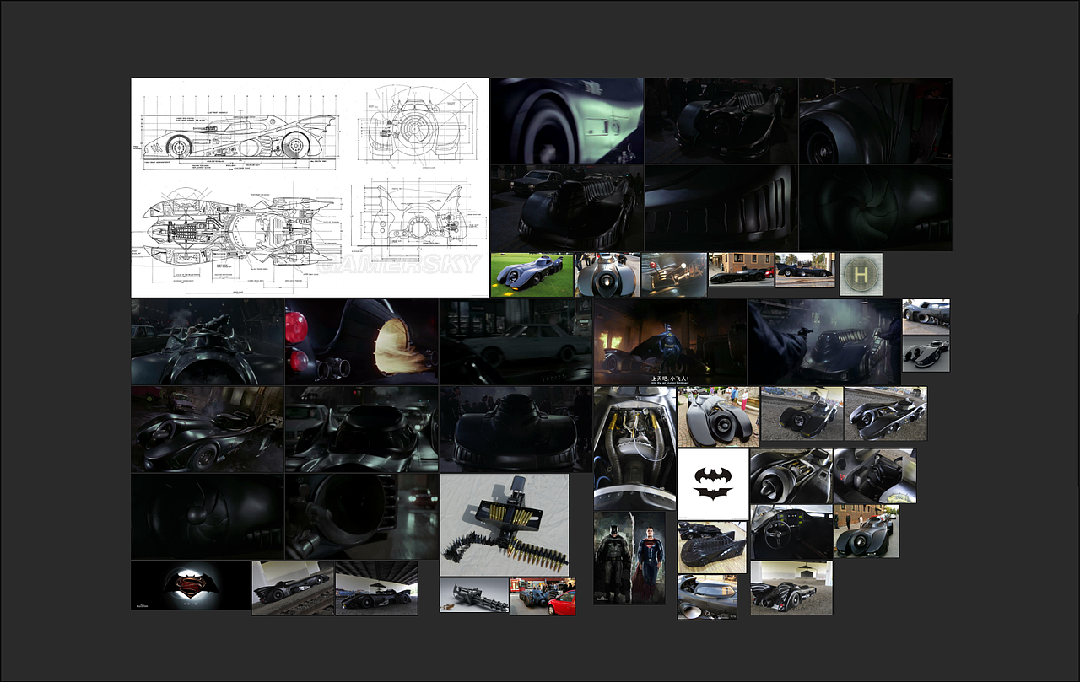Select the gear shifter with red knob photo

[674, 275]
